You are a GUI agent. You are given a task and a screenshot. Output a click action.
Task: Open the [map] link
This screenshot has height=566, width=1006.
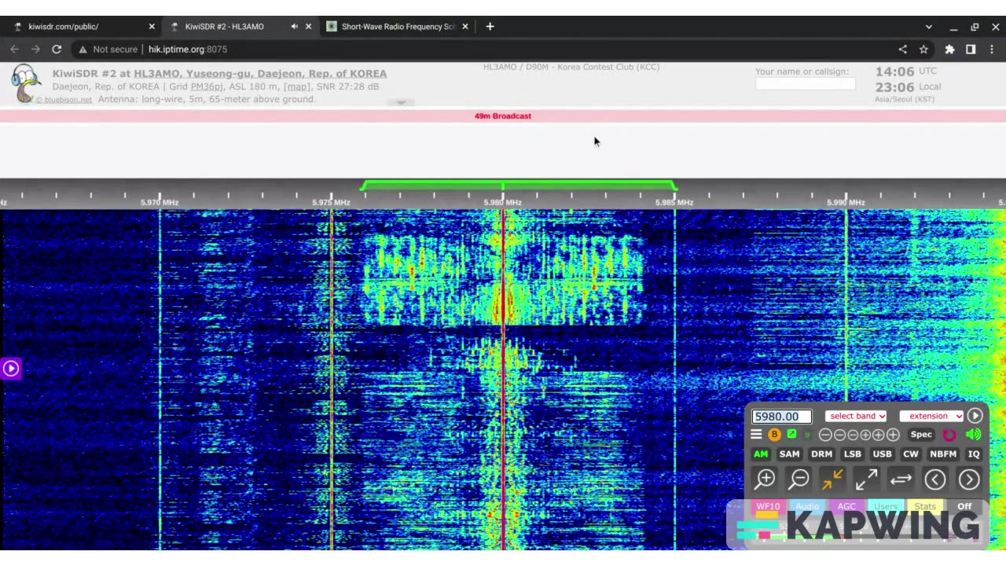click(x=297, y=86)
